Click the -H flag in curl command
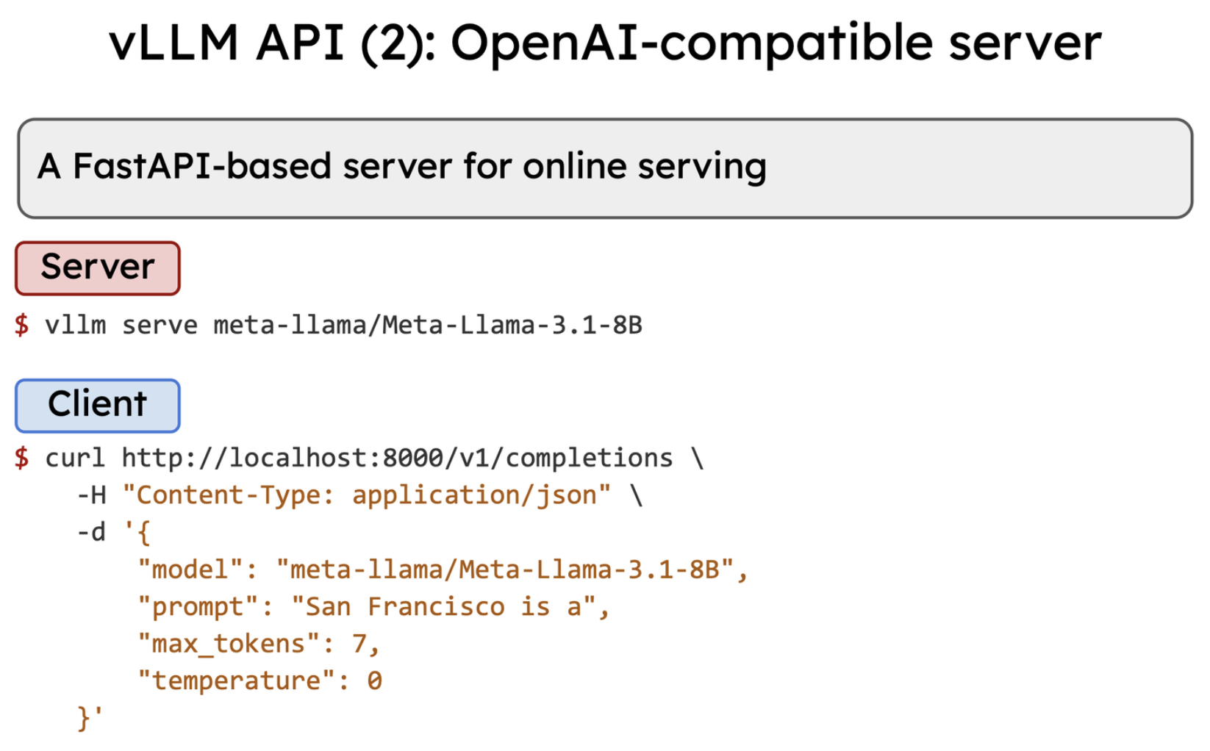 pos(92,495)
